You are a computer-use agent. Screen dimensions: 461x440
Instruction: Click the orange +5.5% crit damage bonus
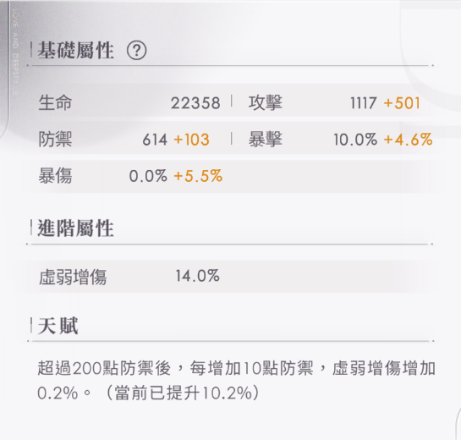click(198, 176)
